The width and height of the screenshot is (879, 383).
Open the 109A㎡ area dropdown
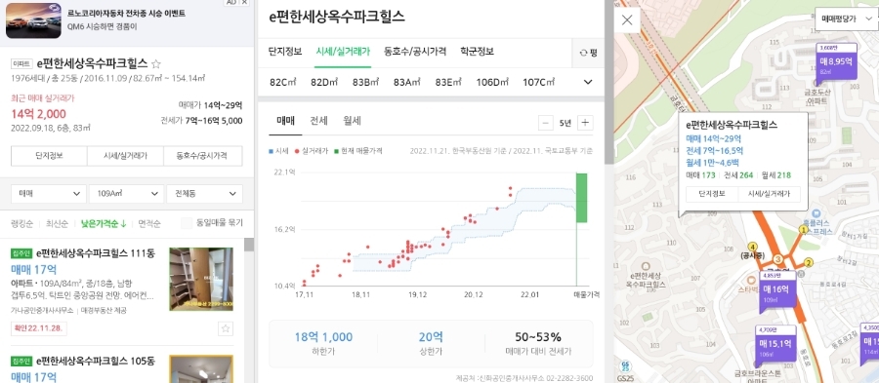coord(126,194)
